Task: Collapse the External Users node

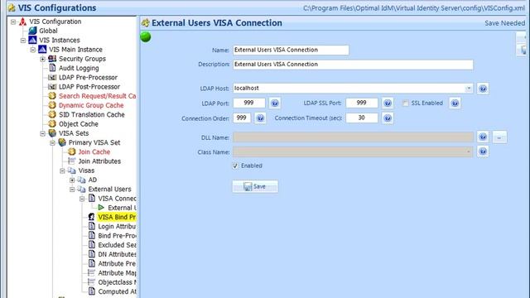Action: [72, 190]
